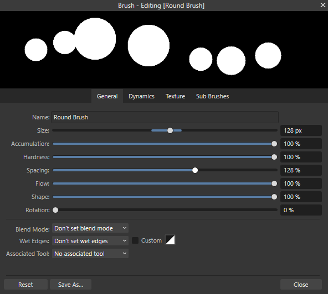Click the brush stroke preview area
The image size is (328, 294).
164,50
